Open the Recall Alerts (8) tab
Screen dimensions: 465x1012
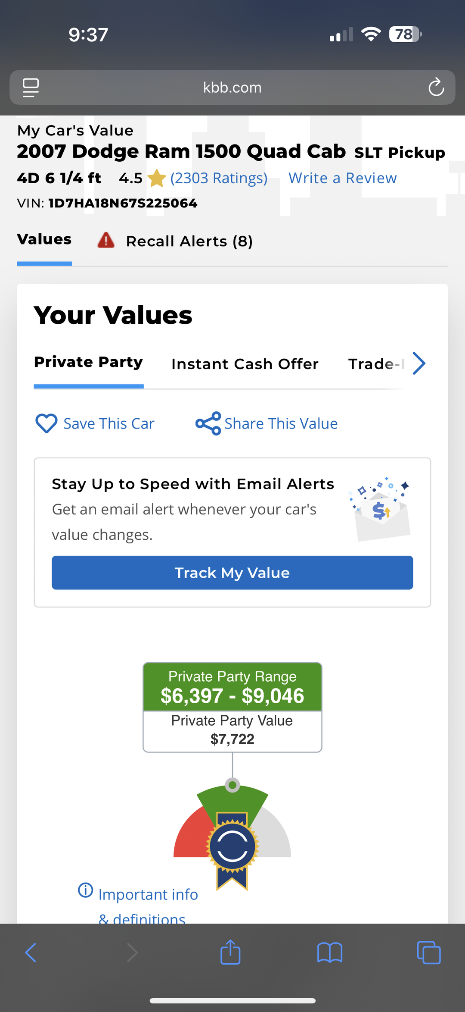(189, 241)
